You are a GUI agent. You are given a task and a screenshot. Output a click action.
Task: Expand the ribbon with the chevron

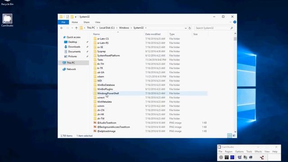click(230, 22)
